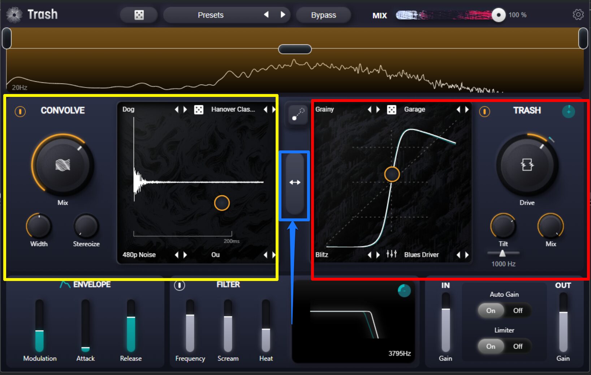Image resolution: width=591 pixels, height=375 pixels.
Task: Click the Tilt knob
Action: coord(503,226)
